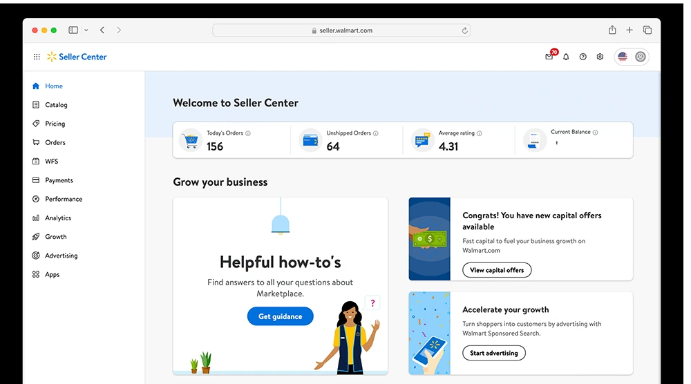Open the settings gear icon in header
The height and width of the screenshot is (384, 691).
click(600, 57)
